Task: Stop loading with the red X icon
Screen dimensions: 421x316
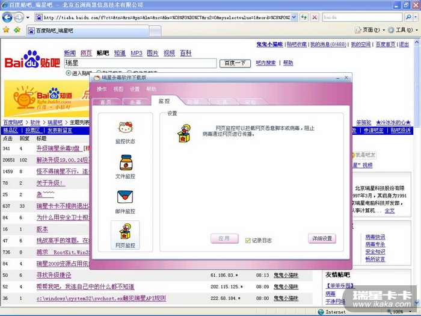Action: (315, 17)
